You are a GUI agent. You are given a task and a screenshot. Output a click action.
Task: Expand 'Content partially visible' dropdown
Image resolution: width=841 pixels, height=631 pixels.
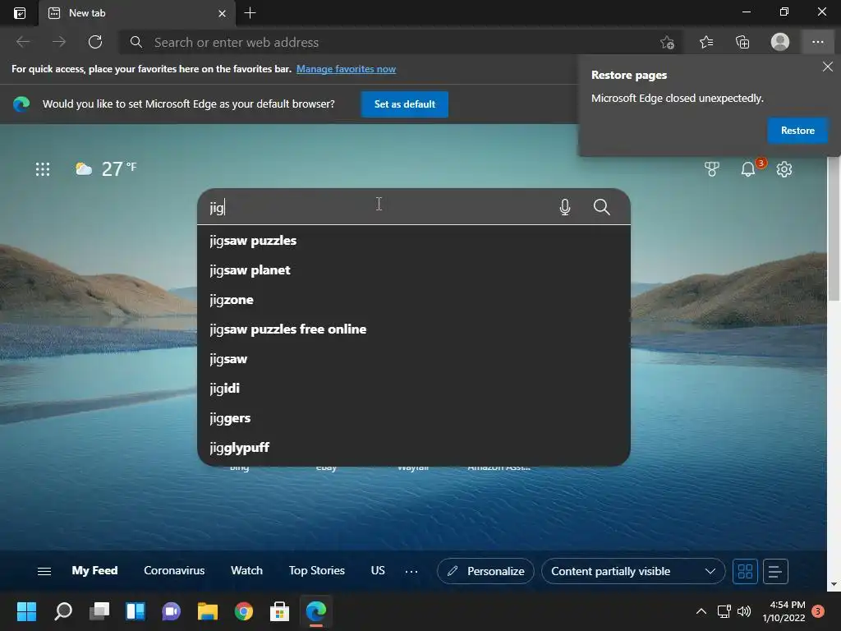[x=633, y=571]
